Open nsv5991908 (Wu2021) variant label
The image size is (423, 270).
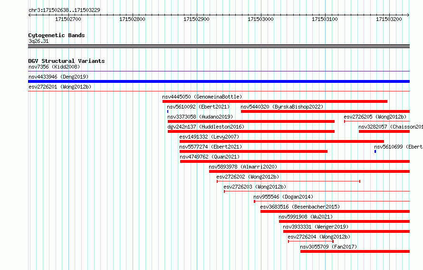[306, 217]
